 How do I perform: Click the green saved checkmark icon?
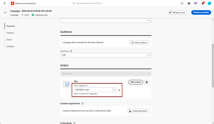pos(33,15)
